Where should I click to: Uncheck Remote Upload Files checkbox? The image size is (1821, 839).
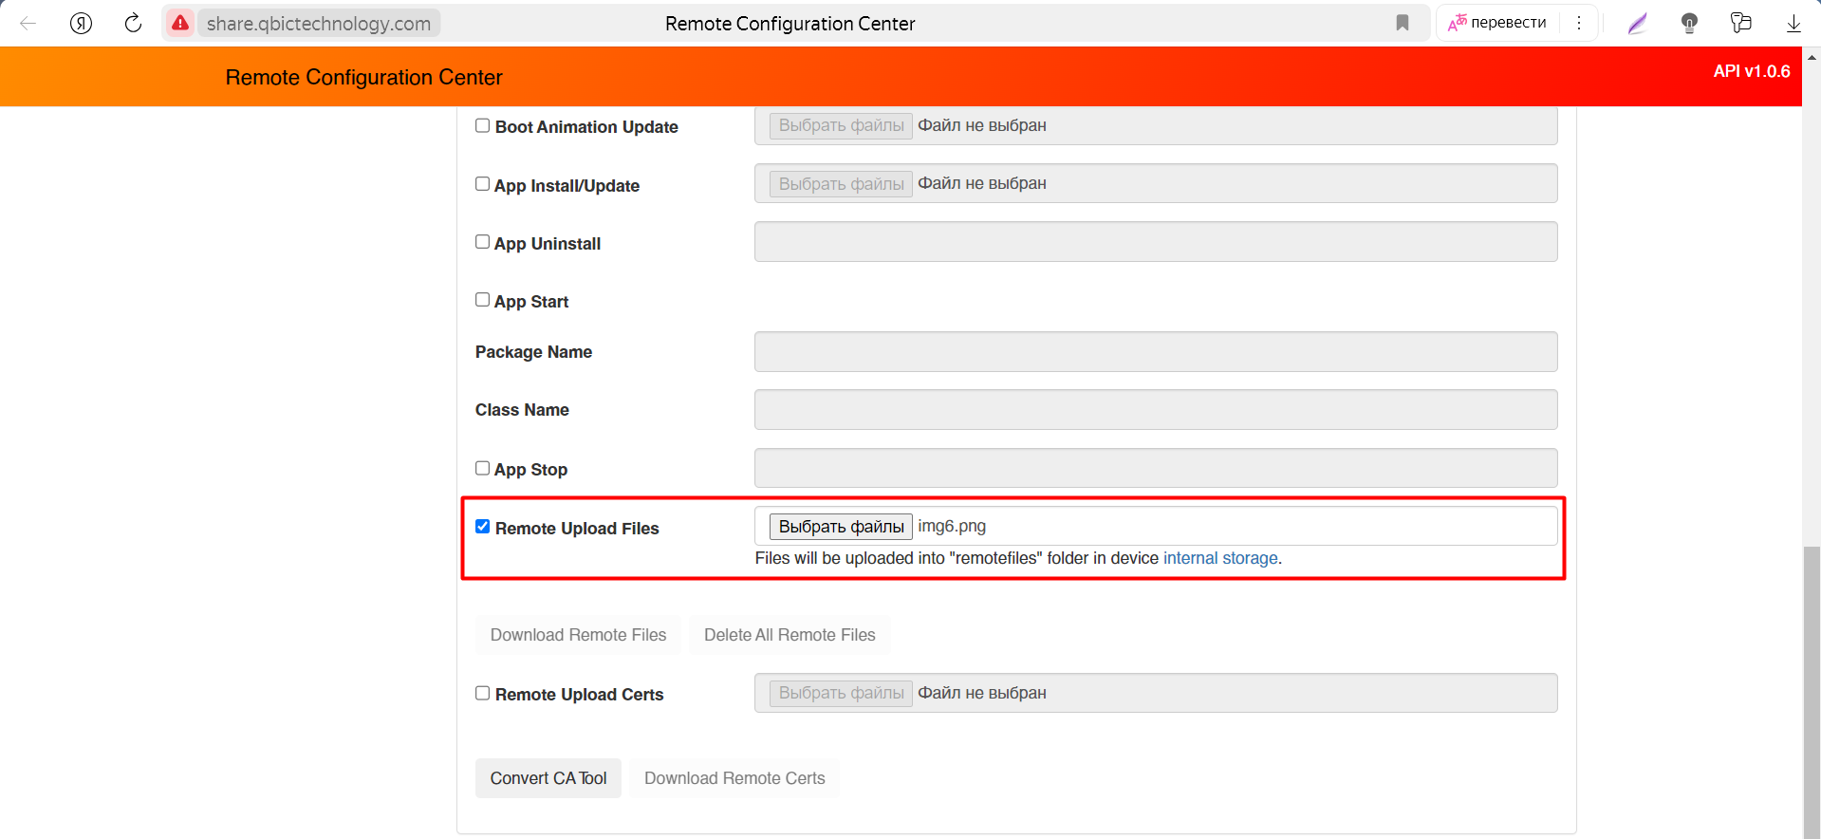point(483,527)
